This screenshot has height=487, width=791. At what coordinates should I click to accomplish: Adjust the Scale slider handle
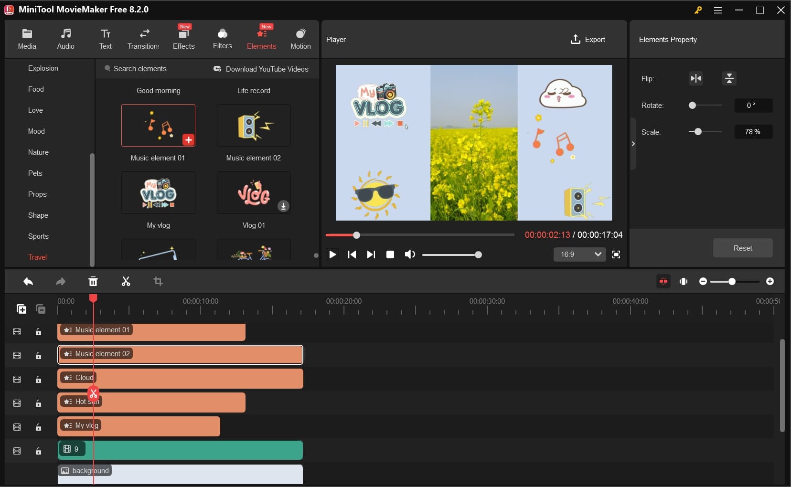click(698, 132)
